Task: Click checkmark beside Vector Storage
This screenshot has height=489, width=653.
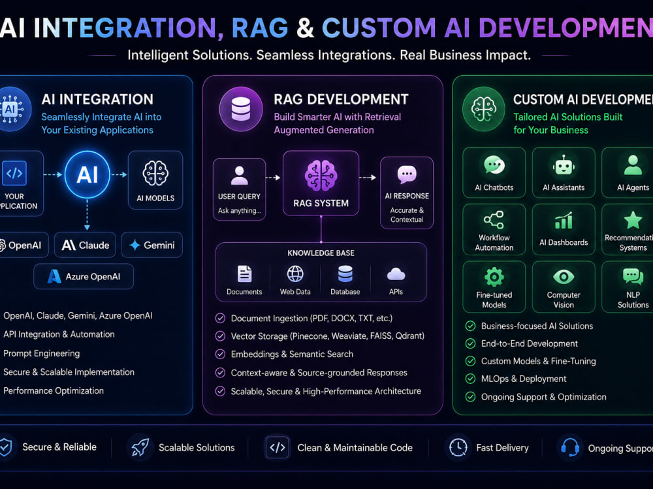Action: [220, 336]
